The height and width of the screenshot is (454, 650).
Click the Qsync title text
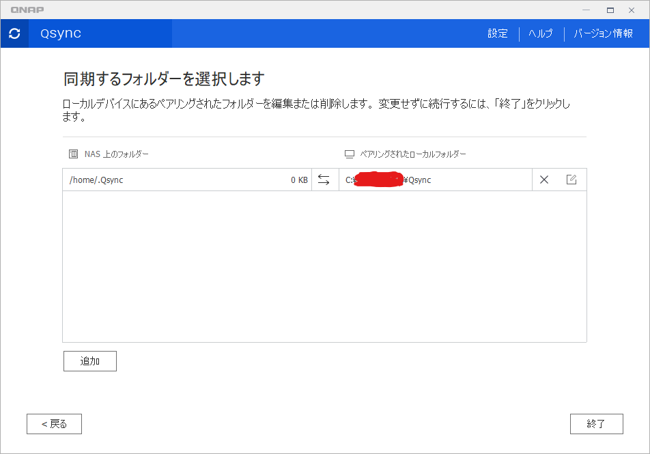(61, 33)
